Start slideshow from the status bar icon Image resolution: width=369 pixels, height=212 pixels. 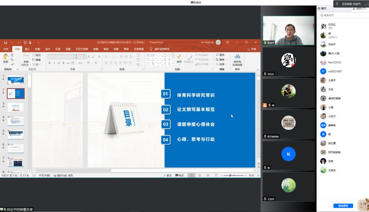[x=216, y=176]
